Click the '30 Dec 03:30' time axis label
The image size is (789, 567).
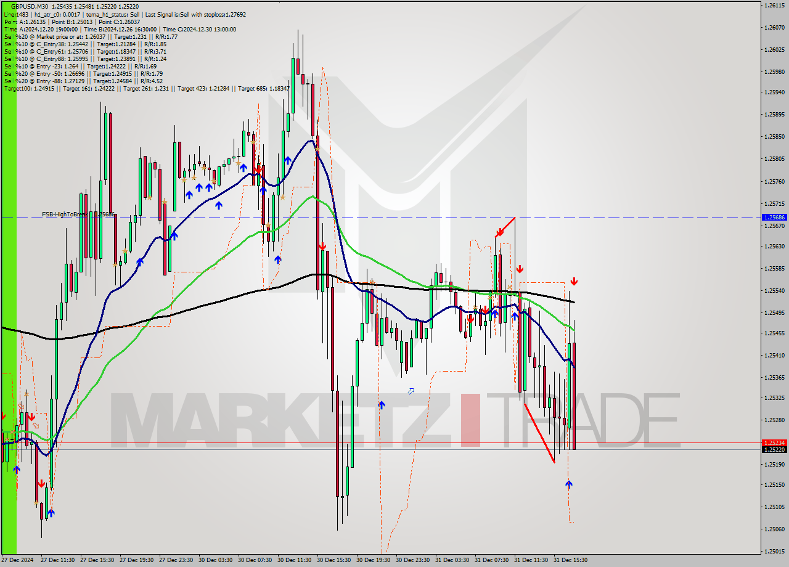pos(215,560)
